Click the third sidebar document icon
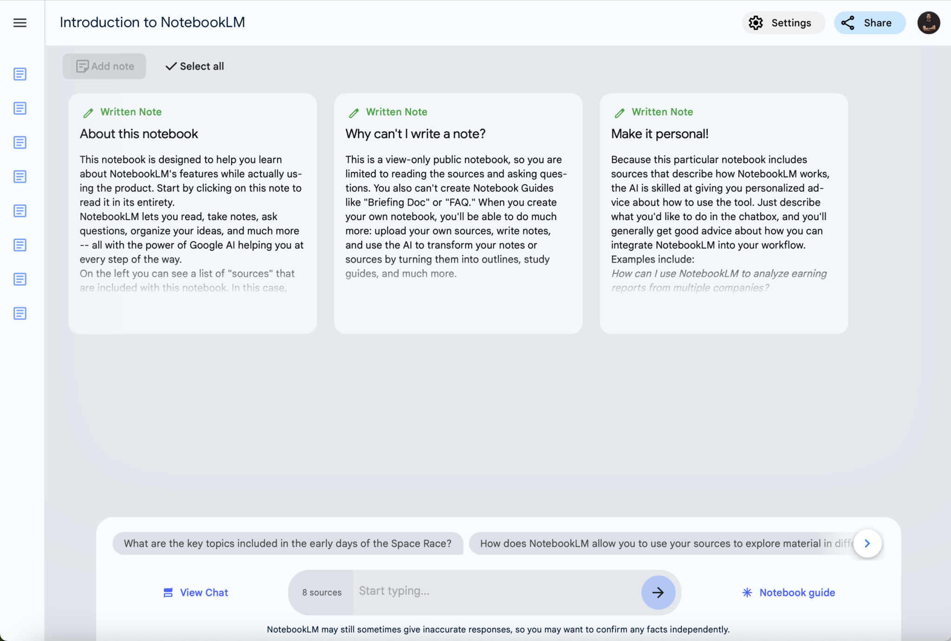 point(20,142)
